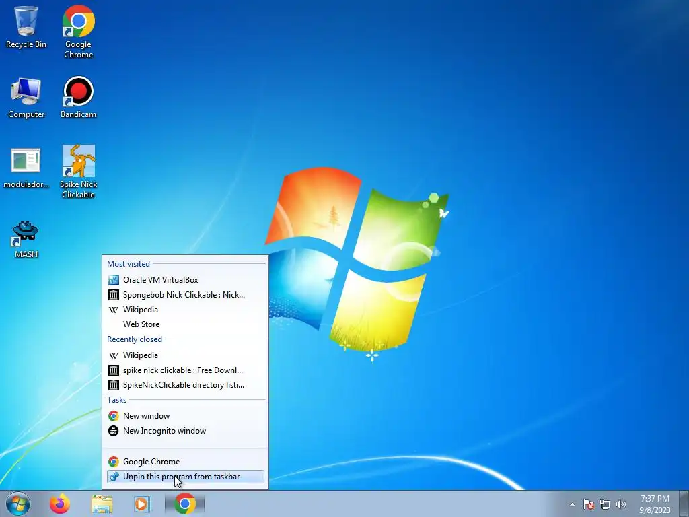Open the network tray icon
The image size is (689, 517).
[x=605, y=504]
